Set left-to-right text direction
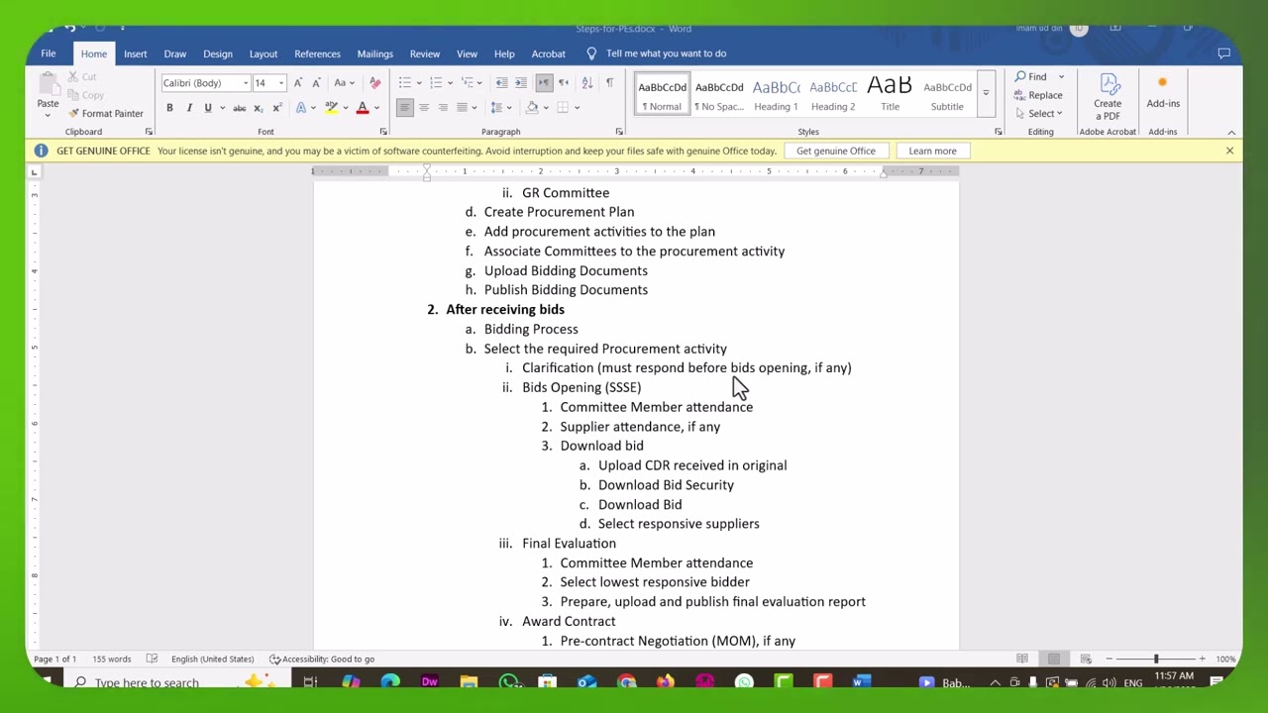This screenshot has height=713, width=1268. [x=544, y=83]
